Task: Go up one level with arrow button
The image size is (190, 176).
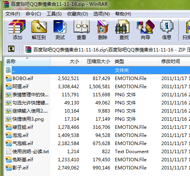Action: coord(11,49)
